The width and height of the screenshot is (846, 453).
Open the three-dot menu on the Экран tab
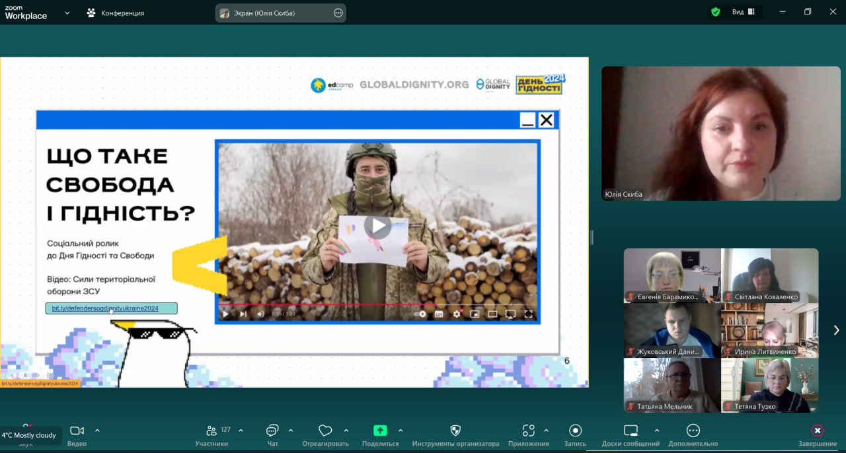click(338, 13)
